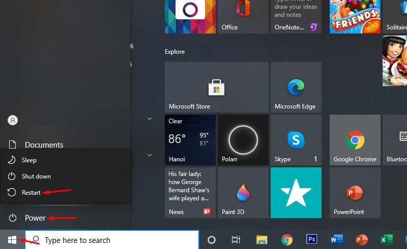
Task: Open the Google Chrome tile
Action: click(355, 139)
